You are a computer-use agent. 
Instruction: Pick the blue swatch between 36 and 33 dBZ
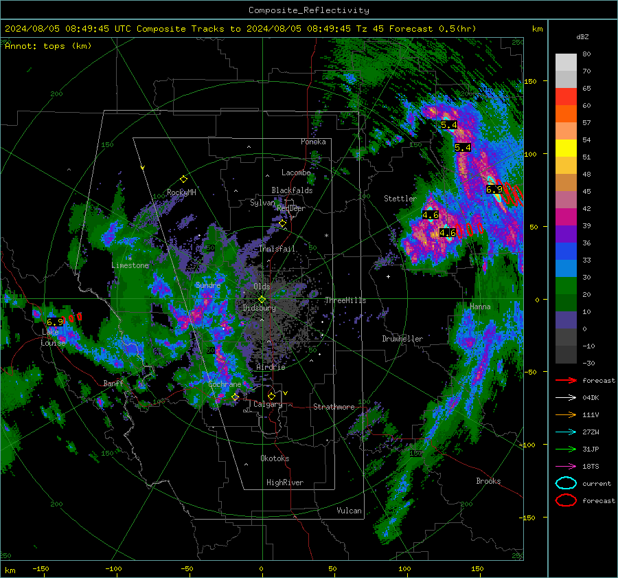(566, 252)
